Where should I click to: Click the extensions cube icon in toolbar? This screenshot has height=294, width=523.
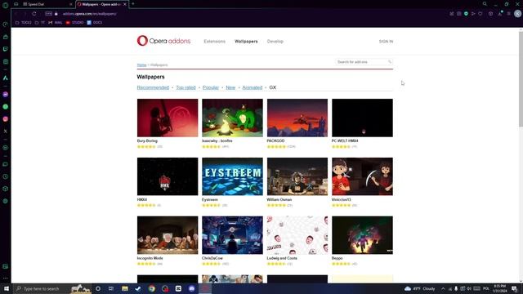[490, 14]
